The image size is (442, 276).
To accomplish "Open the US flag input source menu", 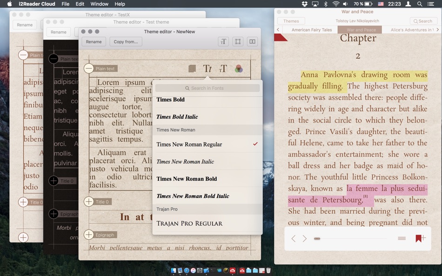I will coord(381,4).
